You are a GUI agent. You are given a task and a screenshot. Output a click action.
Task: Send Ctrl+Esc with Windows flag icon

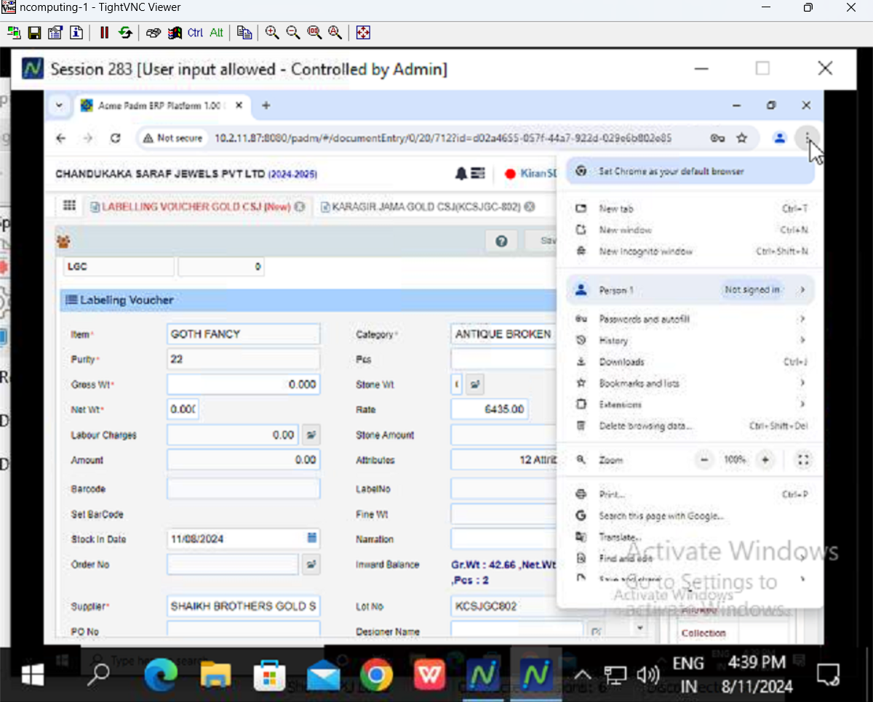click(x=175, y=33)
